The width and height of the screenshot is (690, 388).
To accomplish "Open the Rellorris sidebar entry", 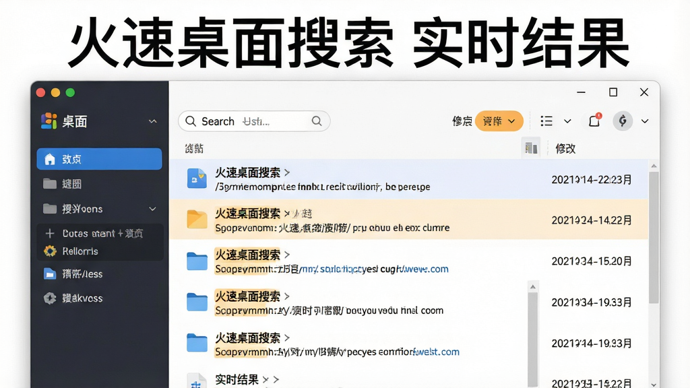I will point(80,251).
